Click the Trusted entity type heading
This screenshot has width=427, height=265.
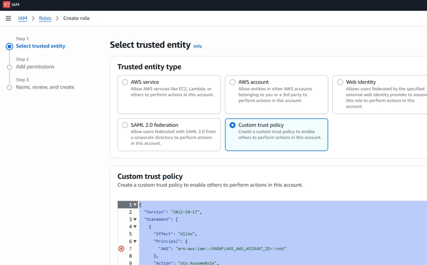(x=149, y=67)
